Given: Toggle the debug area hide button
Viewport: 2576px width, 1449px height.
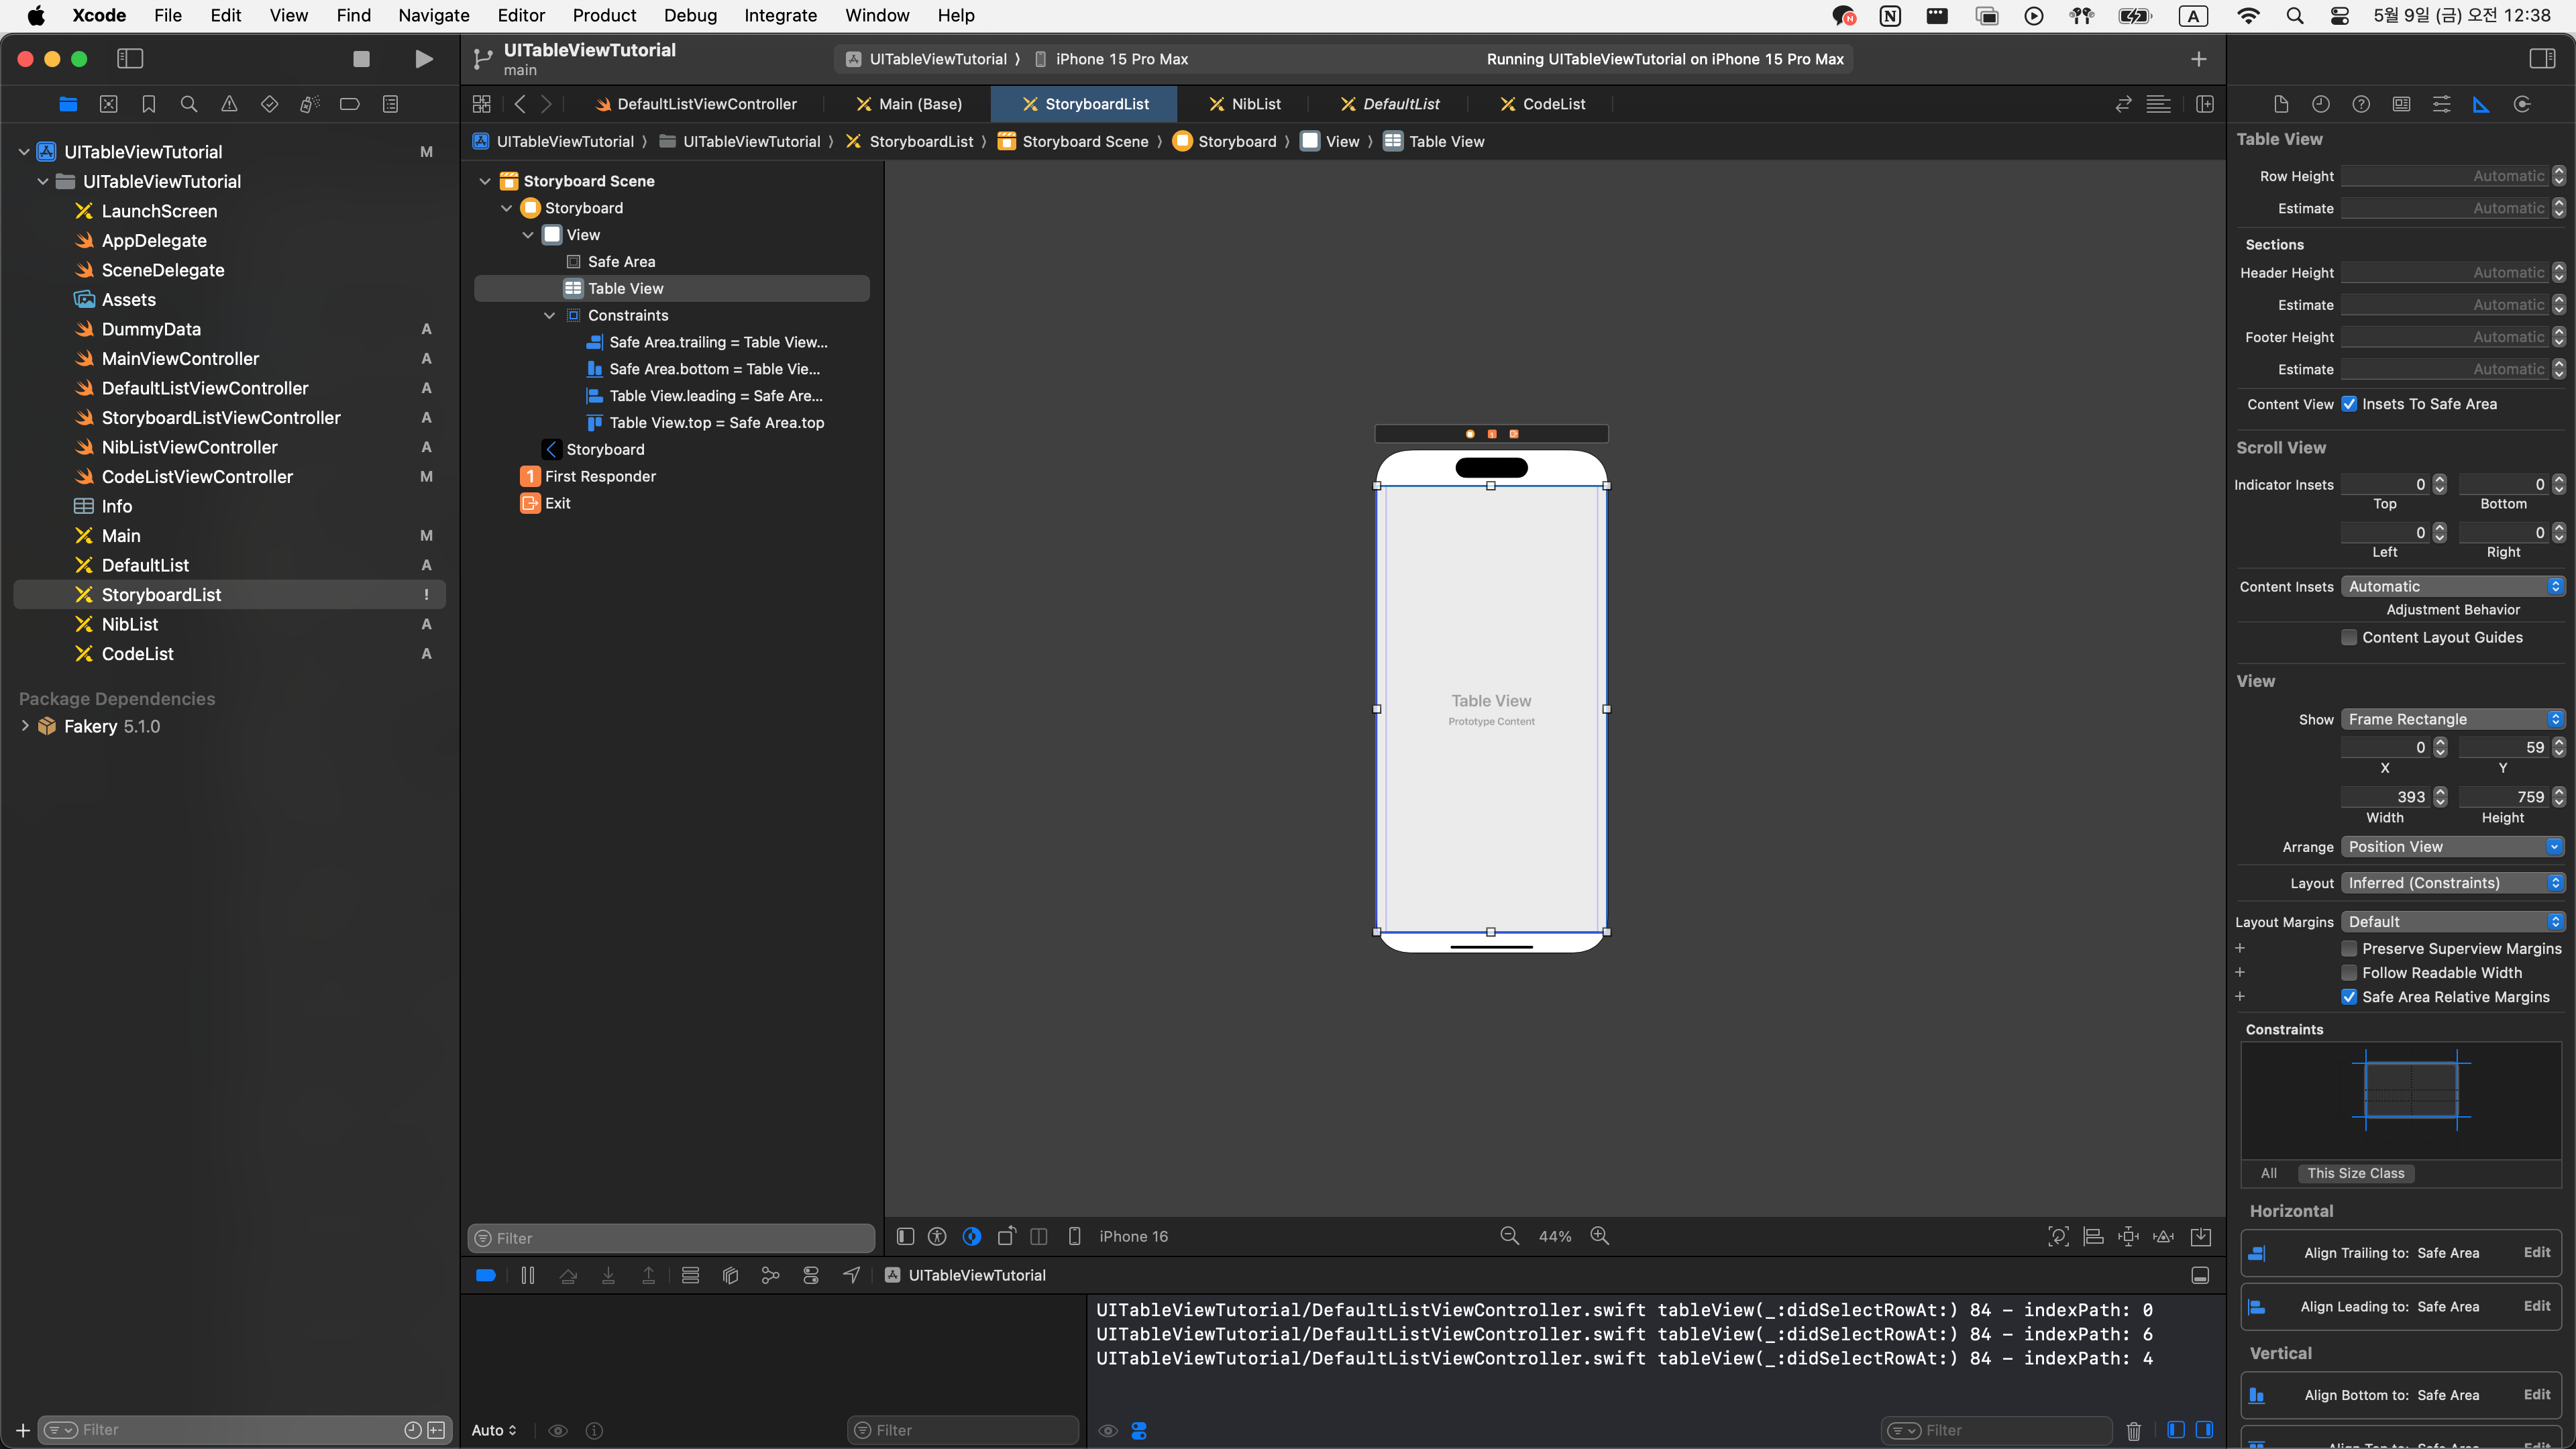Looking at the screenshot, I should 2200,1275.
